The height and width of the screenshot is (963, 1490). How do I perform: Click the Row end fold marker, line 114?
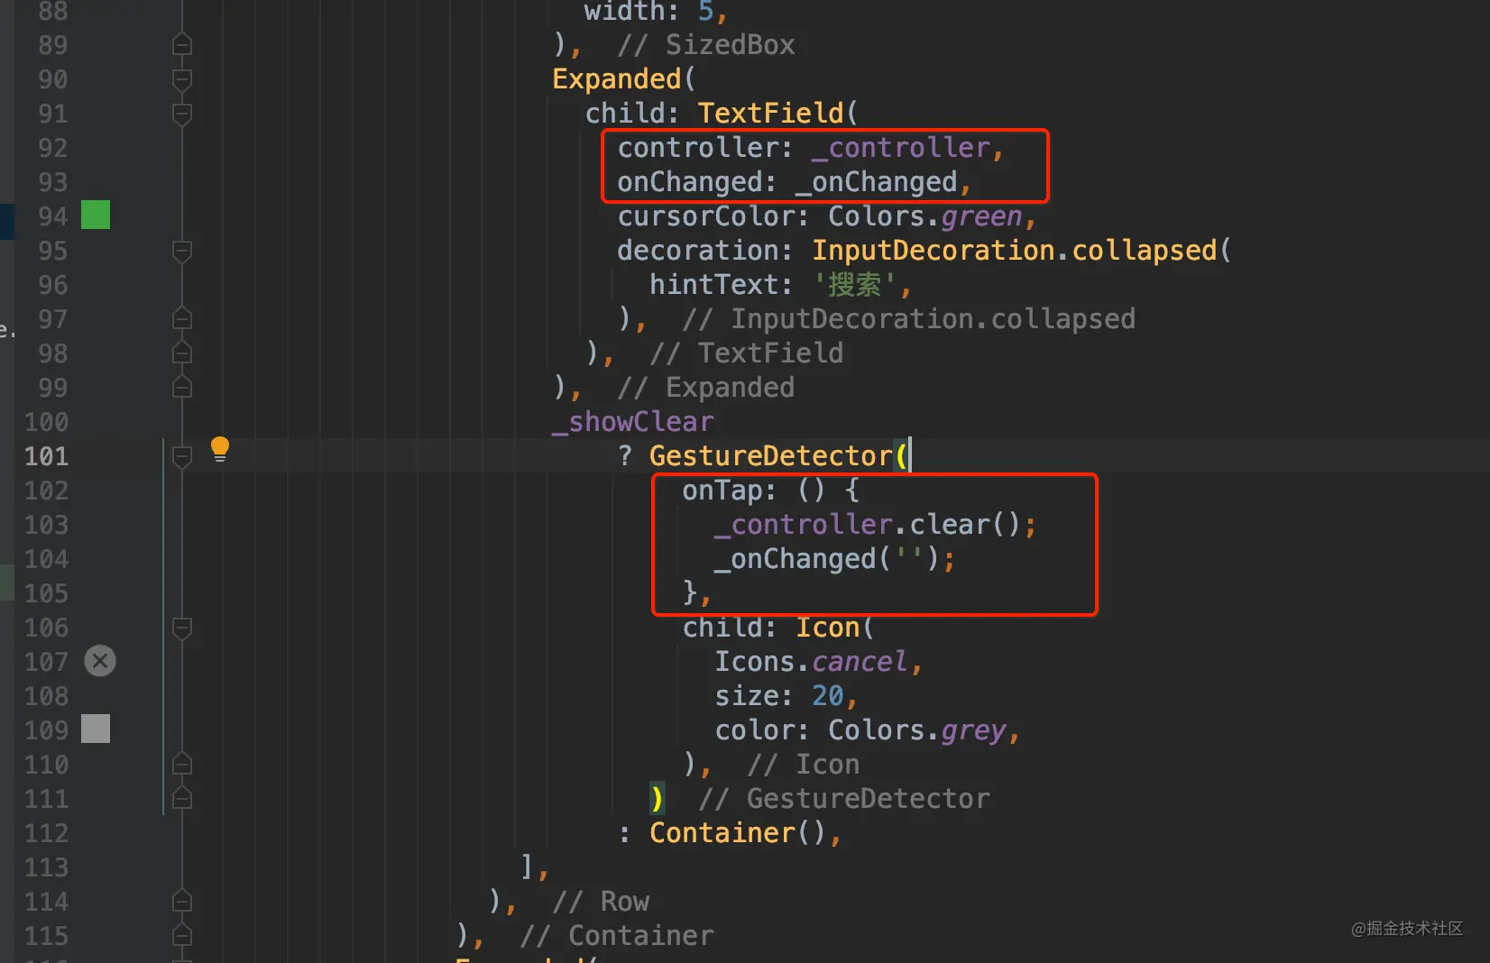(x=182, y=901)
